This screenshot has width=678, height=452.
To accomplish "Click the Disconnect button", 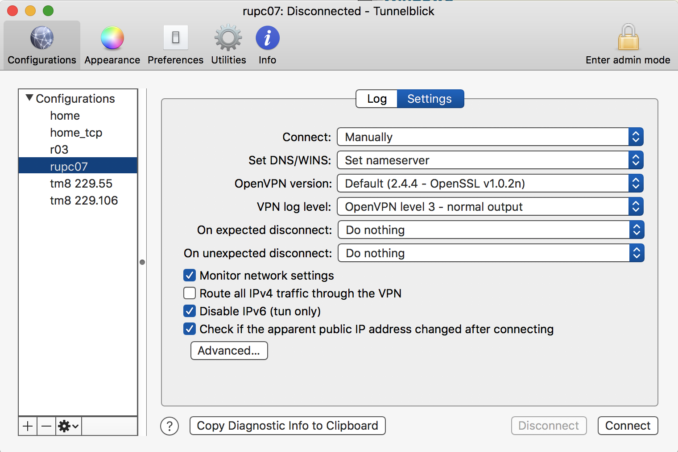I will click(549, 426).
